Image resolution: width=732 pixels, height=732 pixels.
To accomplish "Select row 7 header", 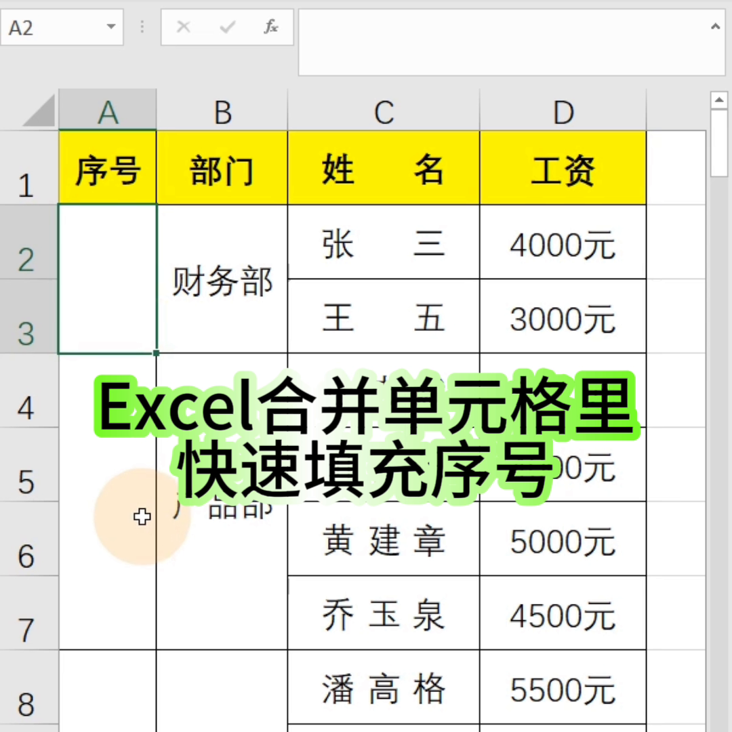I will click(x=29, y=613).
